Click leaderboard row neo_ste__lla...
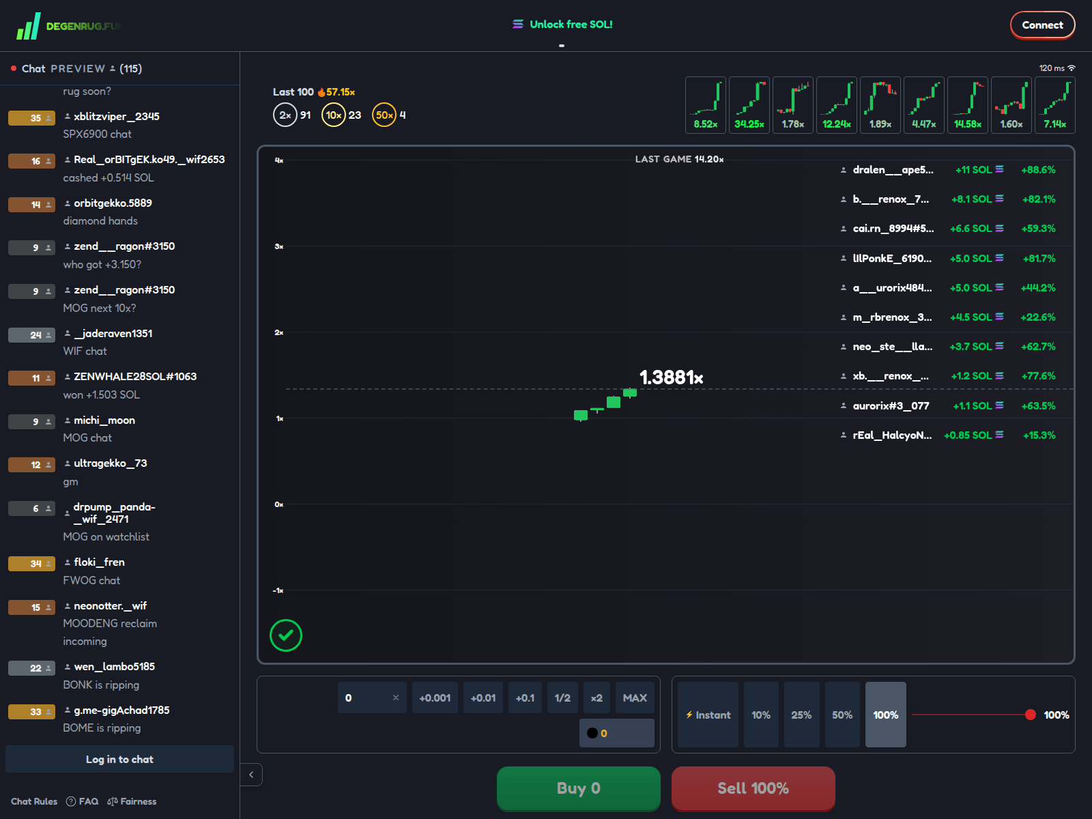 coord(949,347)
